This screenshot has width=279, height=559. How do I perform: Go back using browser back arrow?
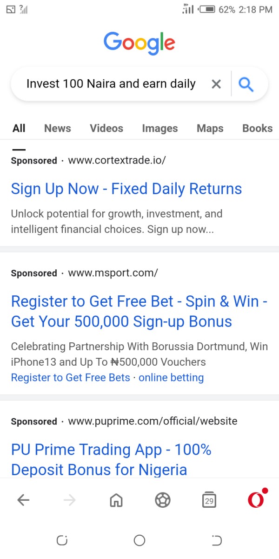(23, 500)
